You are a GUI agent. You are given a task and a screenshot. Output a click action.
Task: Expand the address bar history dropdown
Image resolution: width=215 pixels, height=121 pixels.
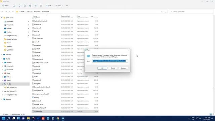tap(162, 12)
